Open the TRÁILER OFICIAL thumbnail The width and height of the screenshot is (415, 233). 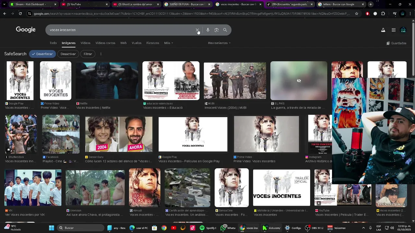(281, 188)
